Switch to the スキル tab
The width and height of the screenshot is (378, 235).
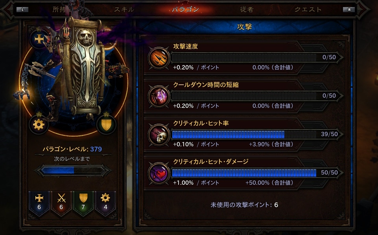pos(124,9)
